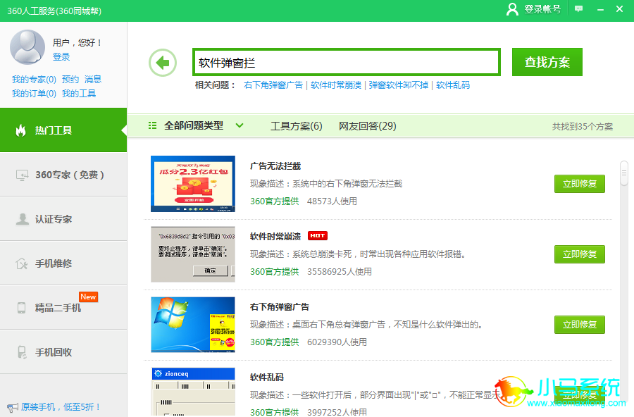Click 立即修复 for 软件时常崩溃
The width and height of the screenshot is (634, 417).
[x=580, y=254]
